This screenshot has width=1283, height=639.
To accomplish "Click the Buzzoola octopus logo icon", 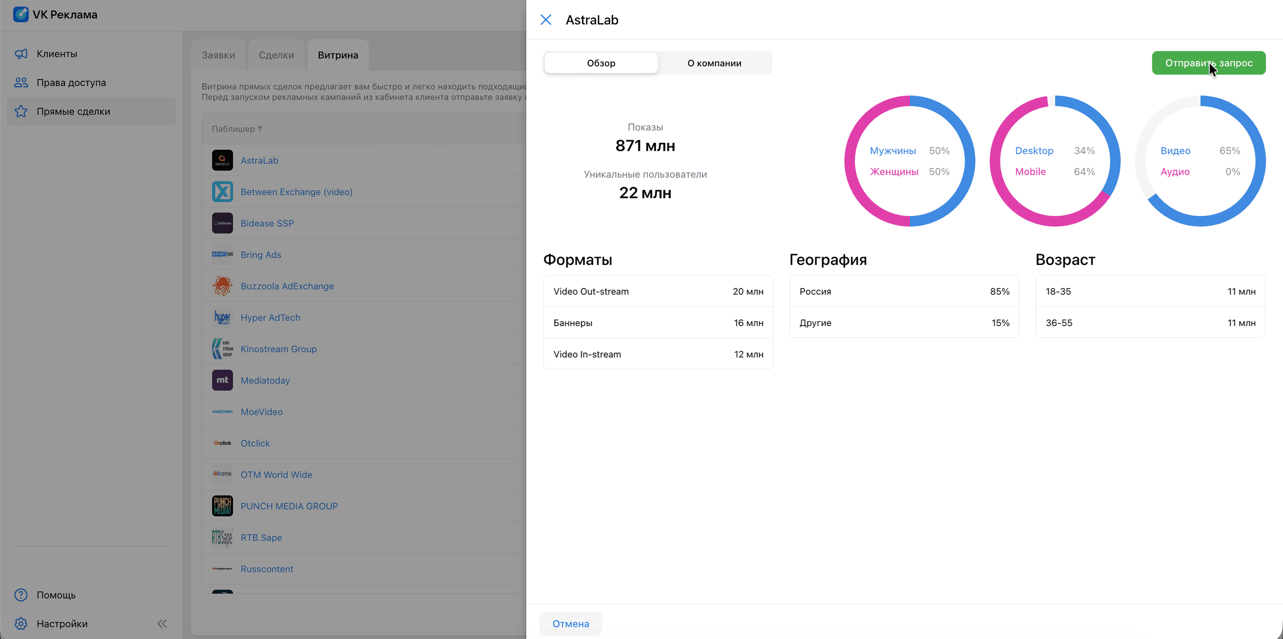I will [x=222, y=286].
